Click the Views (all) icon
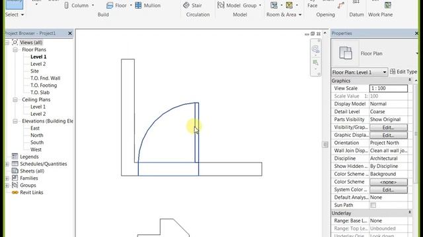This screenshot has width=423, height=237. 15,42
